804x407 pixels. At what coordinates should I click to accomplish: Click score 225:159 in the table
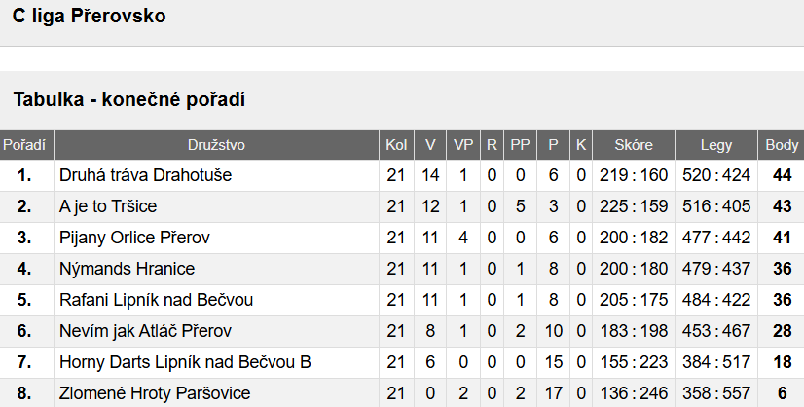pos(634,207)
